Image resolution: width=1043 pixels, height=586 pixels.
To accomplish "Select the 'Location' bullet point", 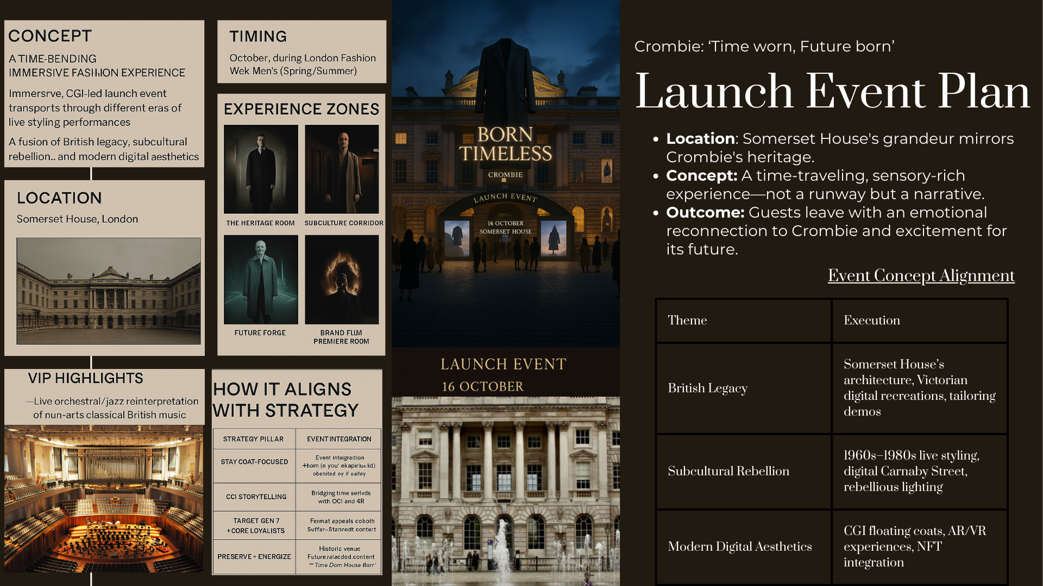I will 840,148.
